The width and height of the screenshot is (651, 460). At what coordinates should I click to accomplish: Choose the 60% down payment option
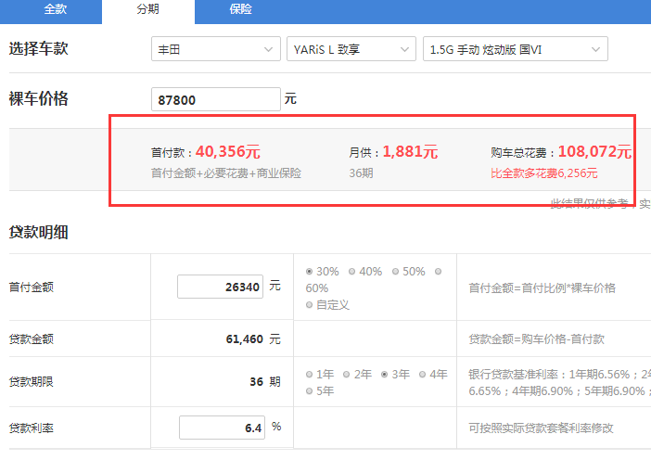coord(438,272)
